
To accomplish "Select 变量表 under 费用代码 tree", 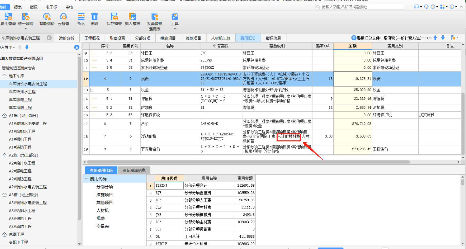I will point(102,226).
